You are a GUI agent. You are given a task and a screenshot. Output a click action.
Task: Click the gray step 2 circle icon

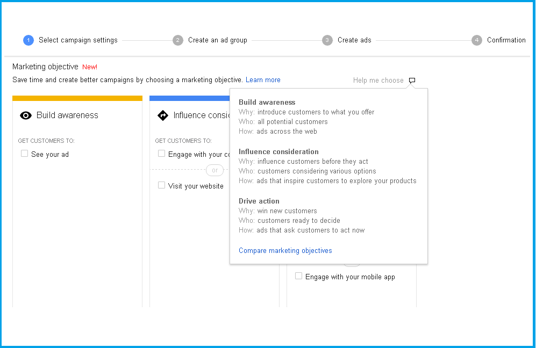click(x=178, y=40)
